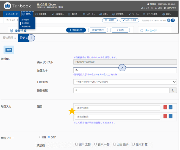Click the 処理時間 0.072 秒 status text
Image resolution: width=180 pixels, height=150 pixels.
tap(154, 21)
